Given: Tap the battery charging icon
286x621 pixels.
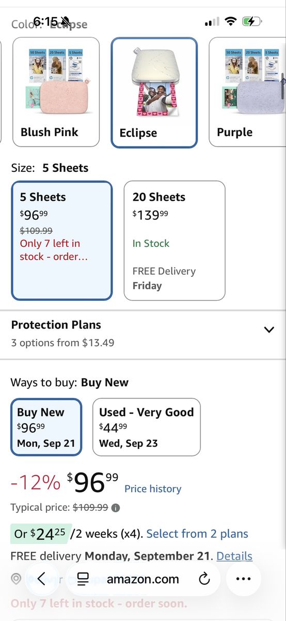Looking at the screenshot, I should pyautogui.click(x=252, y=21).
